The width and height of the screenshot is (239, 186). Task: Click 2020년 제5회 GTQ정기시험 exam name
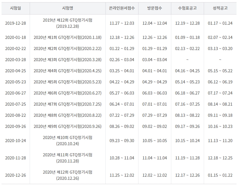[67, 82]
